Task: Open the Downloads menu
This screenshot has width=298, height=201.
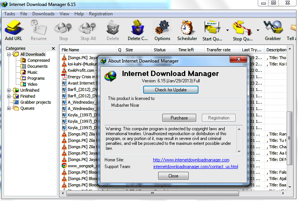Action: coord(43,14)
